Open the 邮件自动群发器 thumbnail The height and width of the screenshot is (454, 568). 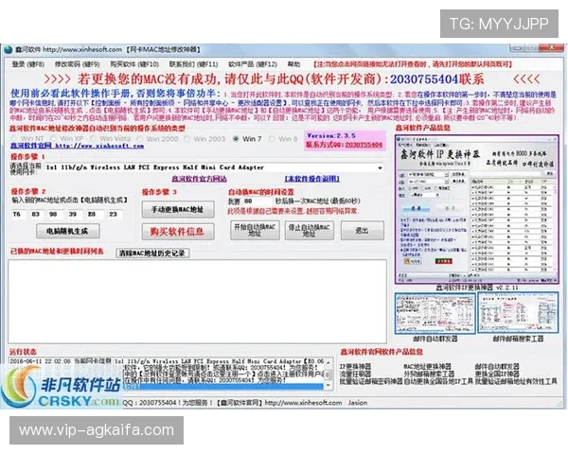[435, 313]
